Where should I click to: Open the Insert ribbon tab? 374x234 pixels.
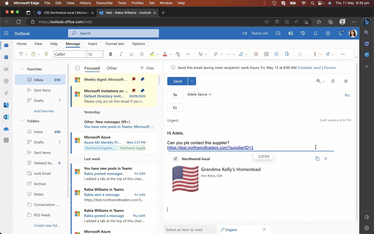(x=93, y=44)
